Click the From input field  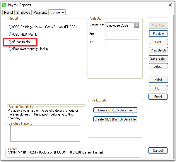[122, 34]
